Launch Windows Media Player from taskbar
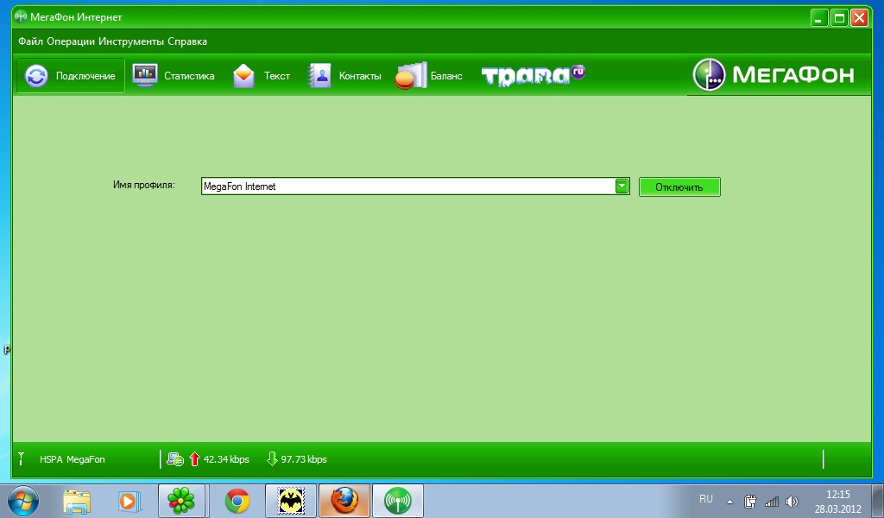 click(x=129, y=501)
